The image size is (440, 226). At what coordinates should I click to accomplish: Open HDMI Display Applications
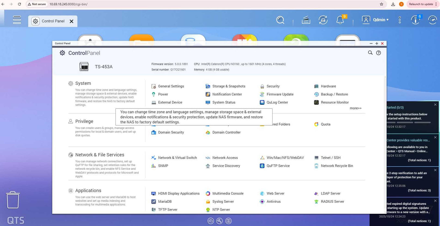click(x=176, y=194)
